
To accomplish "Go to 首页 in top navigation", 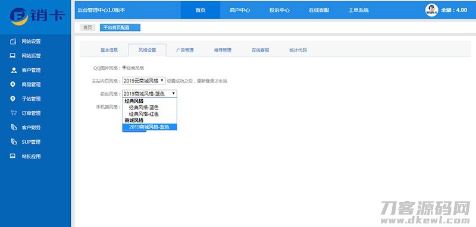I will click(x=201, y=10).
